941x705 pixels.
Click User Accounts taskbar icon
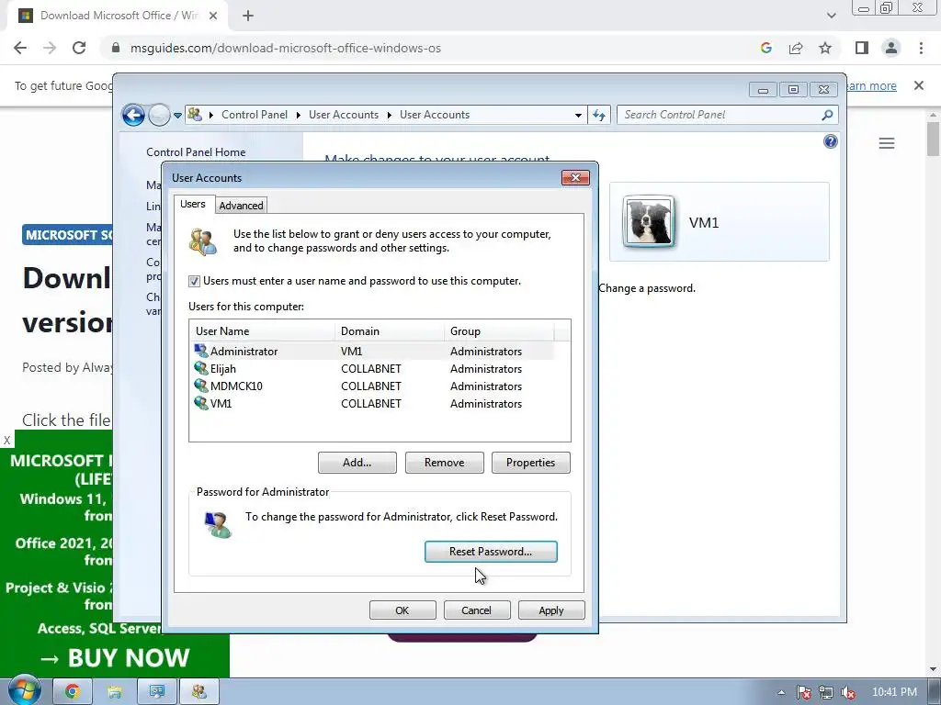[199, 692]
